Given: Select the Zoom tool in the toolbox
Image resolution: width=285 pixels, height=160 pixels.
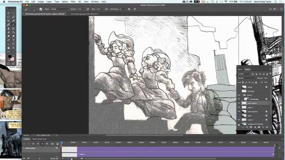Looking at the screenshot, I should click(x=13, y=48).
